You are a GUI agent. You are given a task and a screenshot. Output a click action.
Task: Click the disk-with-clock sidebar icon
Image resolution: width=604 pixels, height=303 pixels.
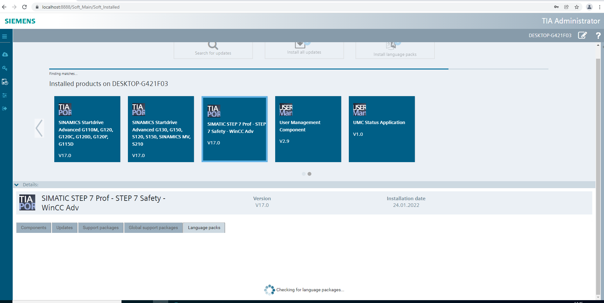(x=5, y=82)
